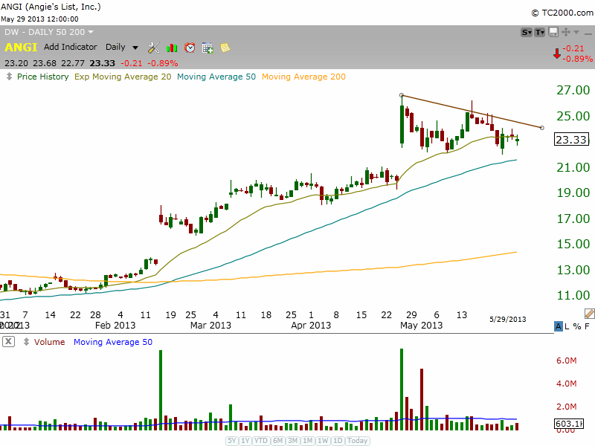Select the 6M time range

278,441
